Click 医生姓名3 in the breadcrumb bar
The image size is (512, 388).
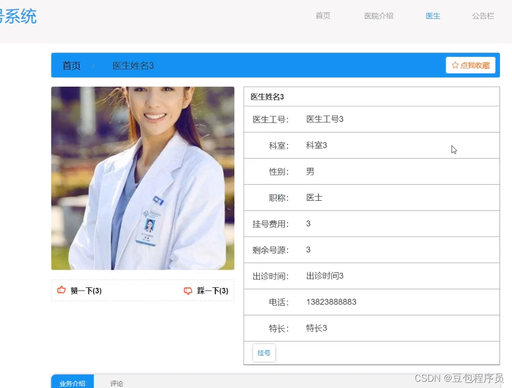(x=133, y=66)
